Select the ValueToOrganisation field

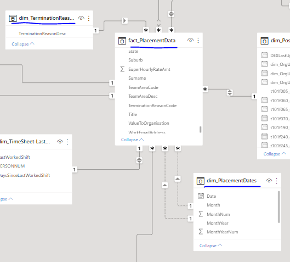(149, 123)
